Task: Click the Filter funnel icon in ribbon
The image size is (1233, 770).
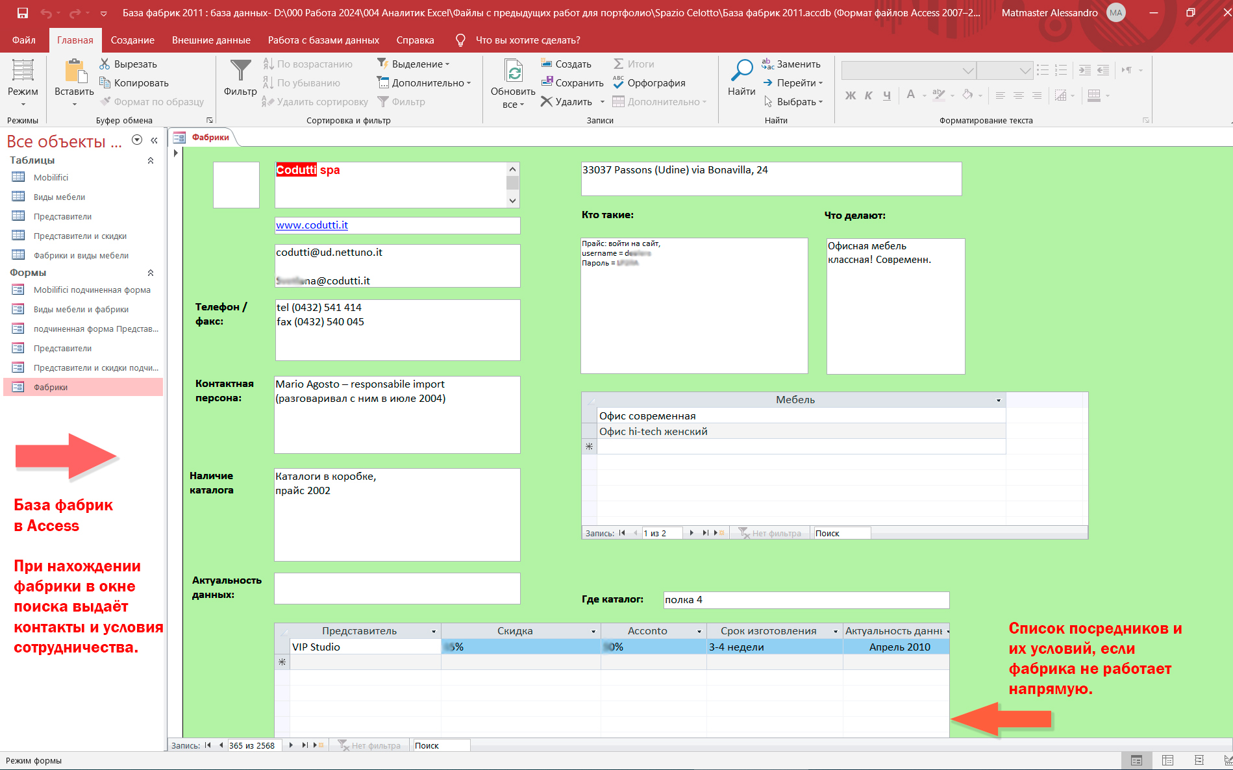Action: pos(240,71)
